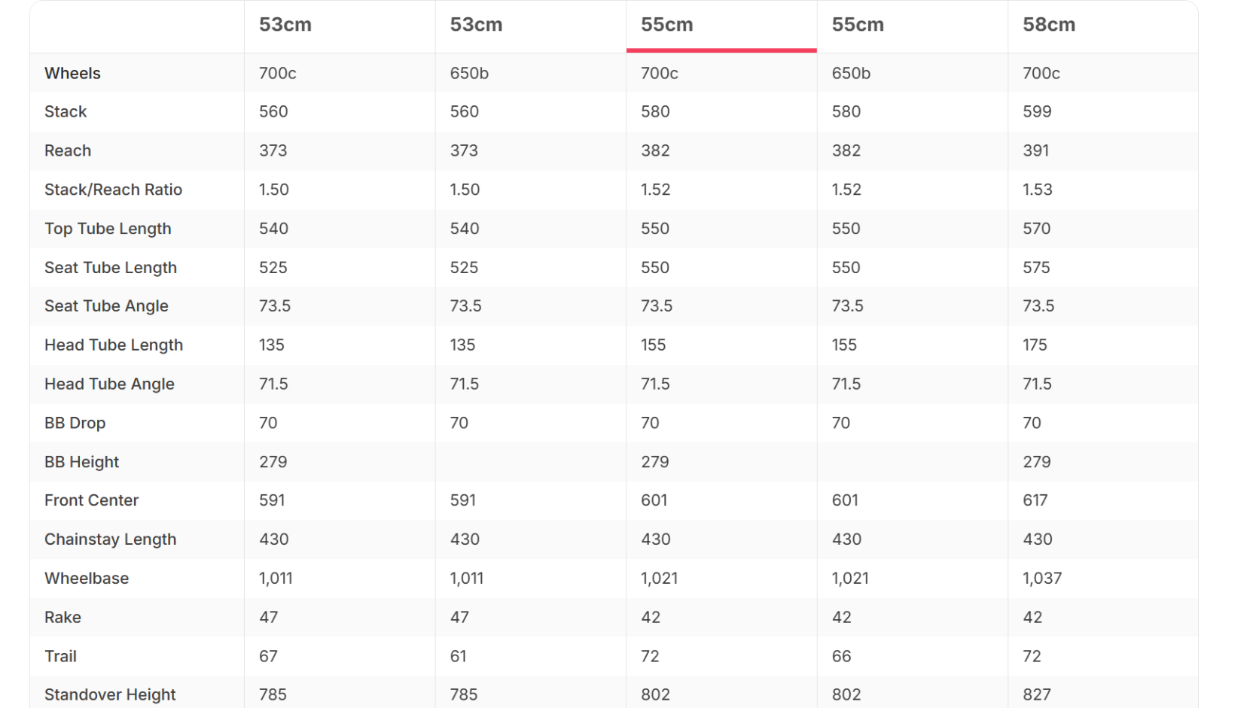Select the highlighted 55cm column header
1259x708 pixels.
pyautogui.click(x=667, y=25)
